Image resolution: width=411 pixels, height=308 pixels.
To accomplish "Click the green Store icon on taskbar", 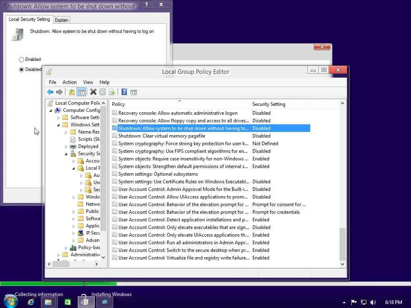I will pyautogui.click(x=67, y=302).
